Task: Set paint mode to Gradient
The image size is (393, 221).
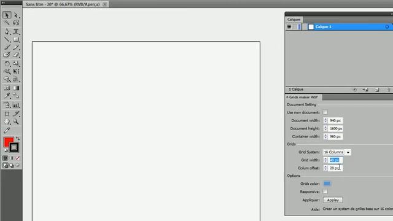Action: 11,158
